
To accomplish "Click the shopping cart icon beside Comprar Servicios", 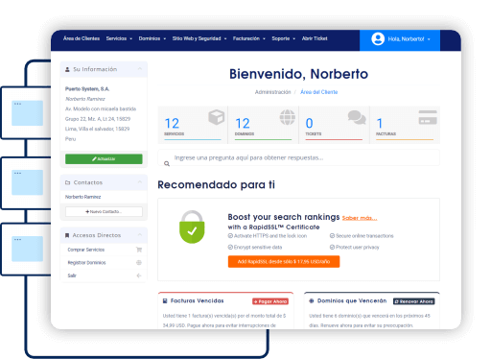I will (139, 250).
